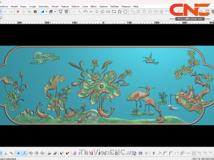This screenshot has height=160, width=214.
Task: Select the line drawing tool
Action: click(x=80, y=12)
